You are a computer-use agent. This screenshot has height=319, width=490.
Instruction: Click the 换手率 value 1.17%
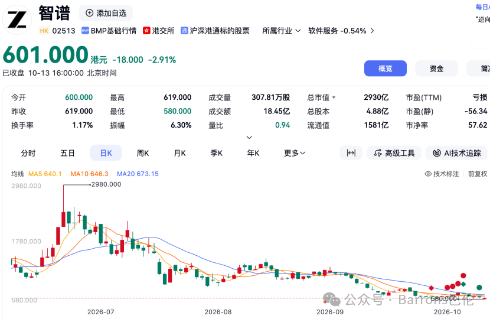83,125
